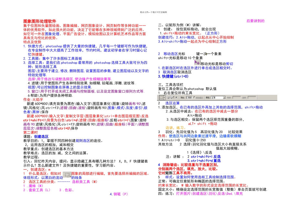This screenshot has width=307, height=217.
Task: Click the header text 精品文档--下载后可任意编辑
Action: point(153,12)
